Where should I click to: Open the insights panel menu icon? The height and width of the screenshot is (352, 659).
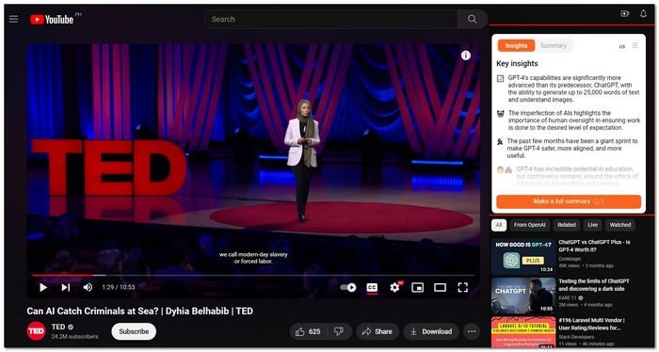click(635, 45)
